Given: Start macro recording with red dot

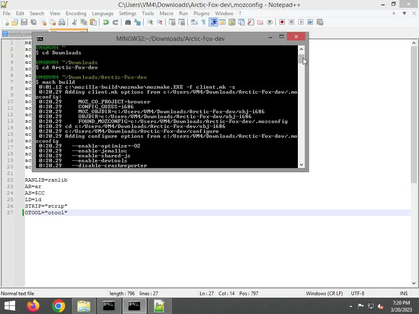Looking at the screenshot, I should coord(282,22).
